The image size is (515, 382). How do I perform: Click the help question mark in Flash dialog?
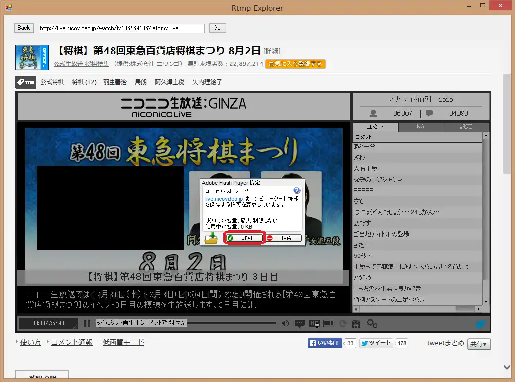296,190
